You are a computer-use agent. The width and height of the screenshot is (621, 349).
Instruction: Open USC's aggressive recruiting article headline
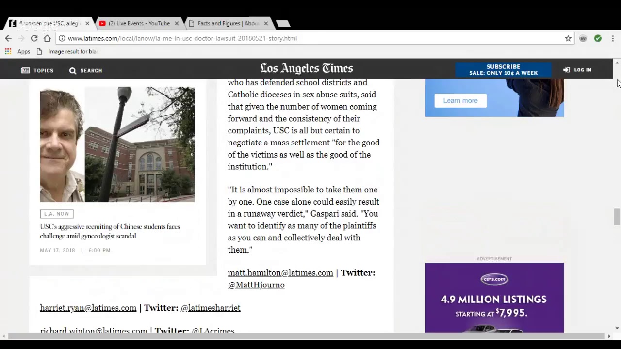(110, 231)
